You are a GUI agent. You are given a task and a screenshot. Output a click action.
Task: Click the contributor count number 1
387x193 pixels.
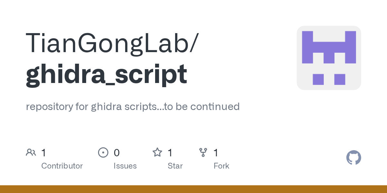point(44,153)
